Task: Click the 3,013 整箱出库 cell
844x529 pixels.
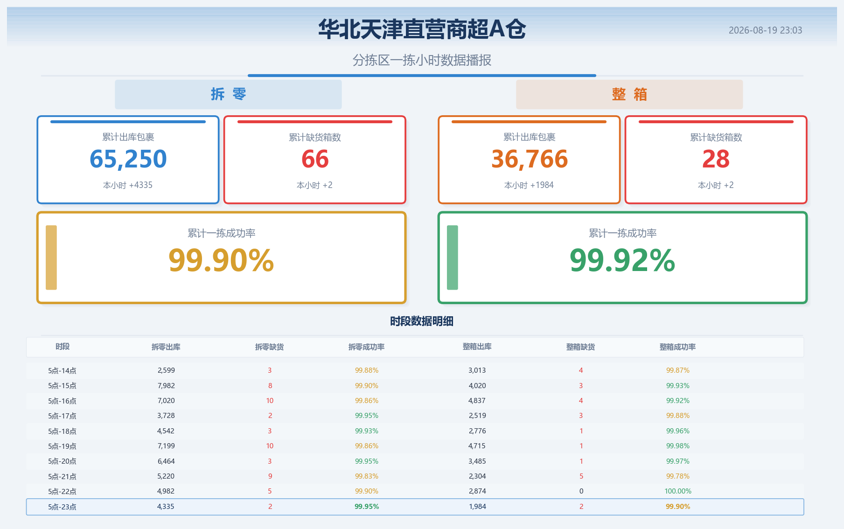Action: pyautogui.click(x=477, y=370)
